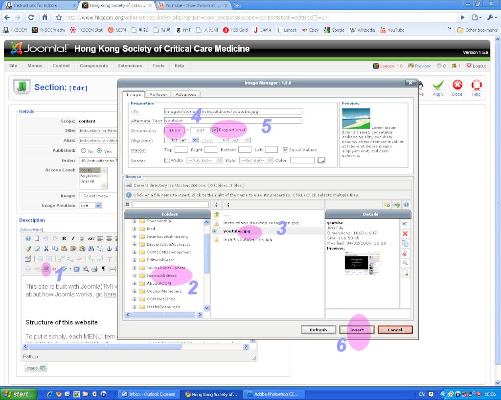The image size is (501, 400).
Task: Click the scissors Cut file icon in Details
Action: click(x=405, y=253)
